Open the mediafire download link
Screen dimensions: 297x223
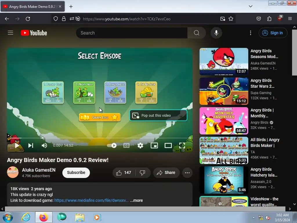[x=91, y=200]
